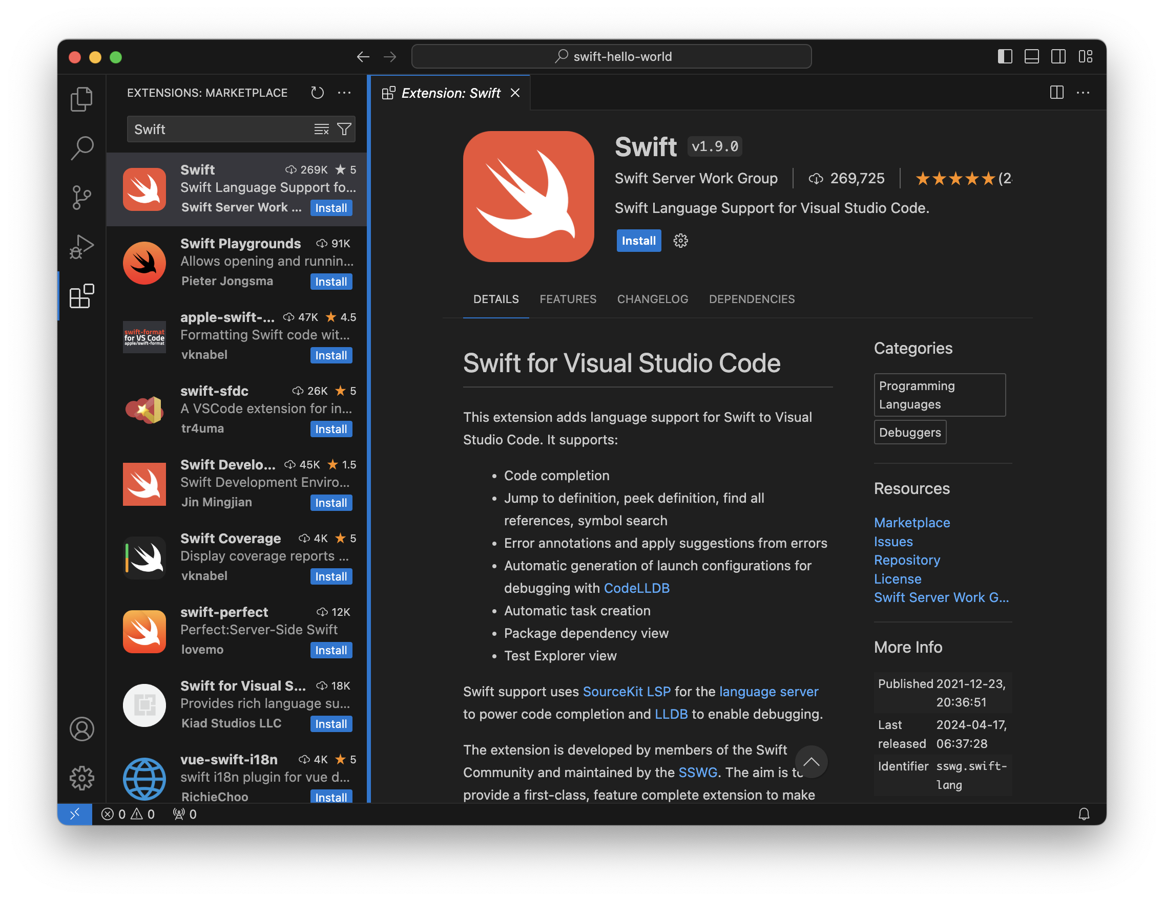
Task: Open editor More Actions menu
Action: 1083,93
